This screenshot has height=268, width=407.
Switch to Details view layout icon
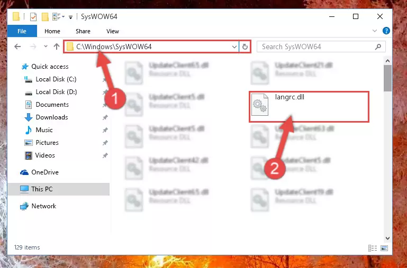click(373, 248)
